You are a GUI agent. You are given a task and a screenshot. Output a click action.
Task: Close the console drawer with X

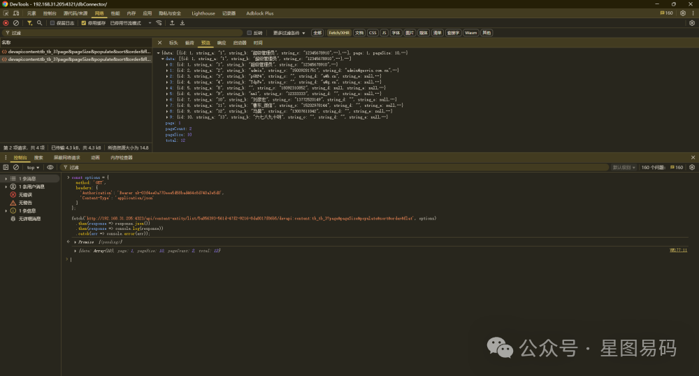click(693, 158)
